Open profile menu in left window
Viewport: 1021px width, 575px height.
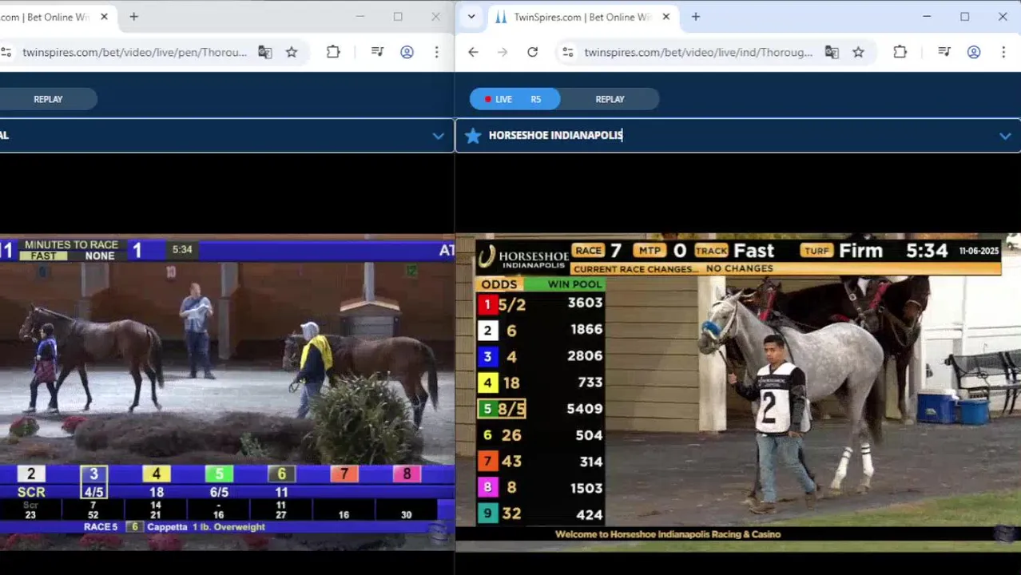407,52
